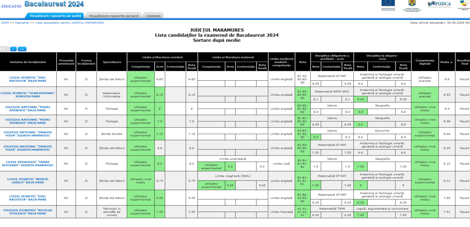The width and height of the screenshot is (470, 227).
Task: Open the page number dropdown
Action: click(x=4, y=49)
